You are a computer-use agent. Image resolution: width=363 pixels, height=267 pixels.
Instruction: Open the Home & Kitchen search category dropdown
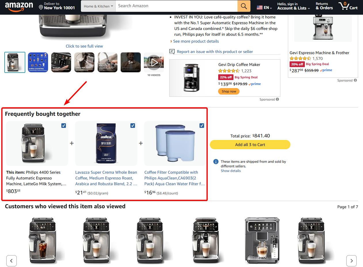[98, 6]
